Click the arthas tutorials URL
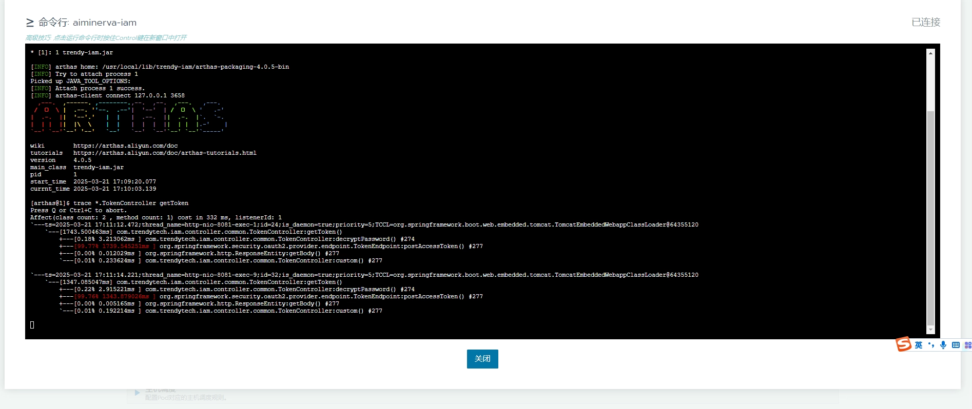 tap(164, 153)
